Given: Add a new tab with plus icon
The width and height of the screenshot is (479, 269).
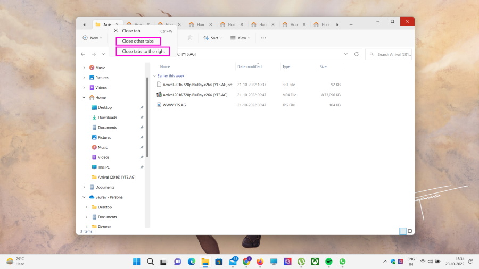Looking at the screenshot, I should (x=351, y=24).
